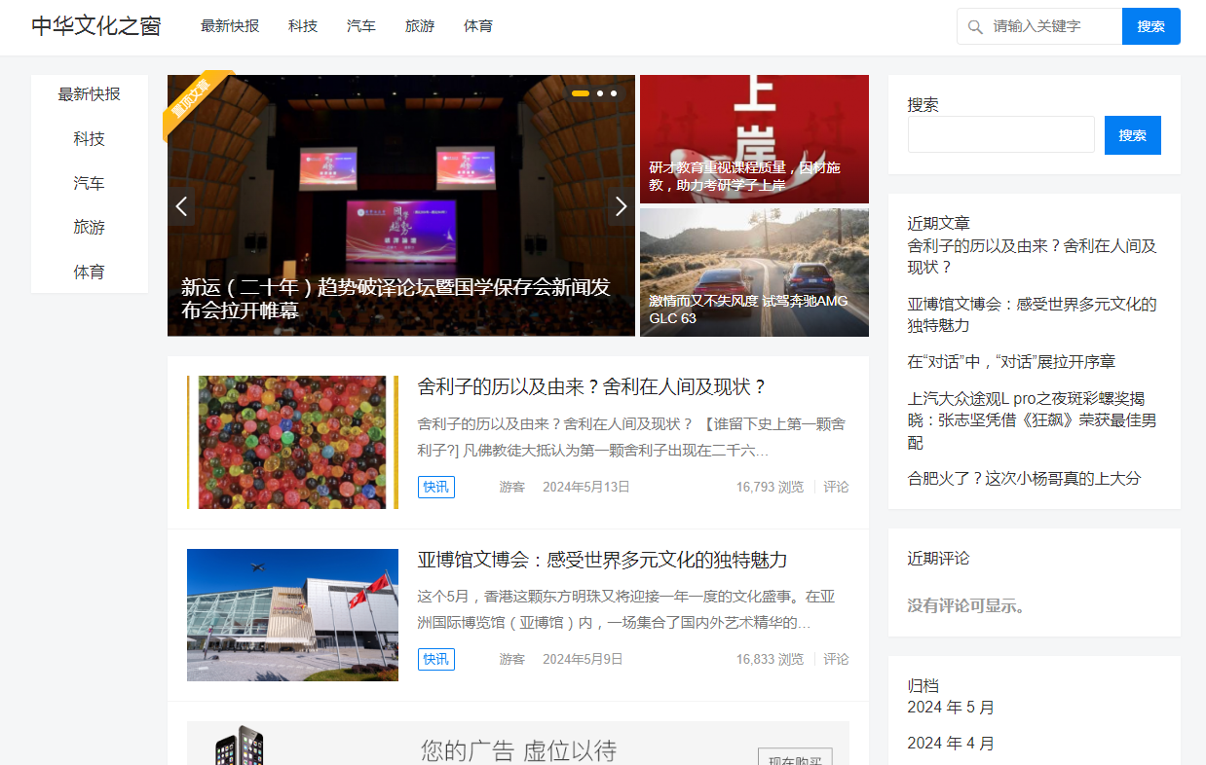
Task: Select 体育 in the left sidebar
Action: (x=90, y=272)
